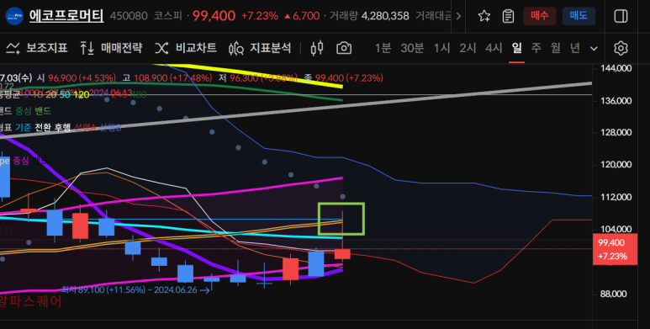This screenshot has height=329, width=650.
Task: Select the 월 monthly interval
Action: coord(556,48)
